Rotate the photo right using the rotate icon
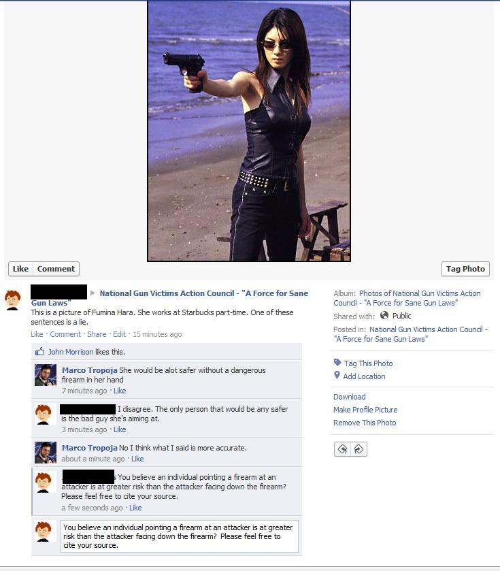This screenshot has width=500, height=571. 359,449
